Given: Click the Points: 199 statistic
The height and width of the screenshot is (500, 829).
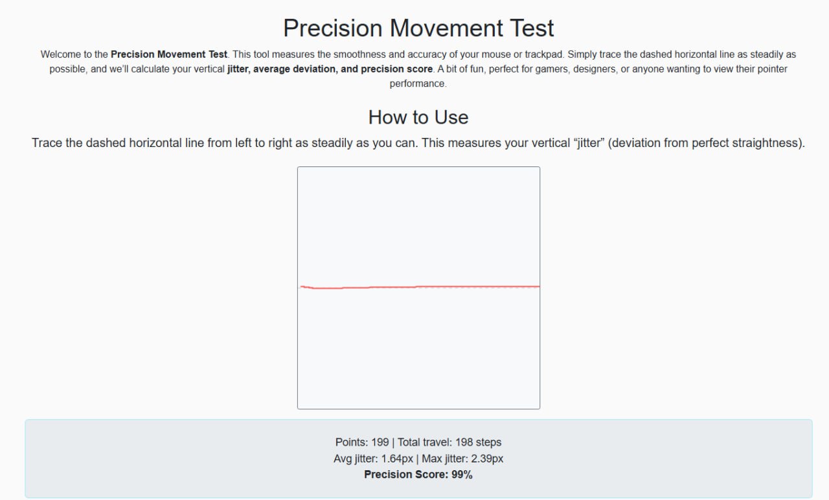Looking at the screenshot, I should coord(361,442).
